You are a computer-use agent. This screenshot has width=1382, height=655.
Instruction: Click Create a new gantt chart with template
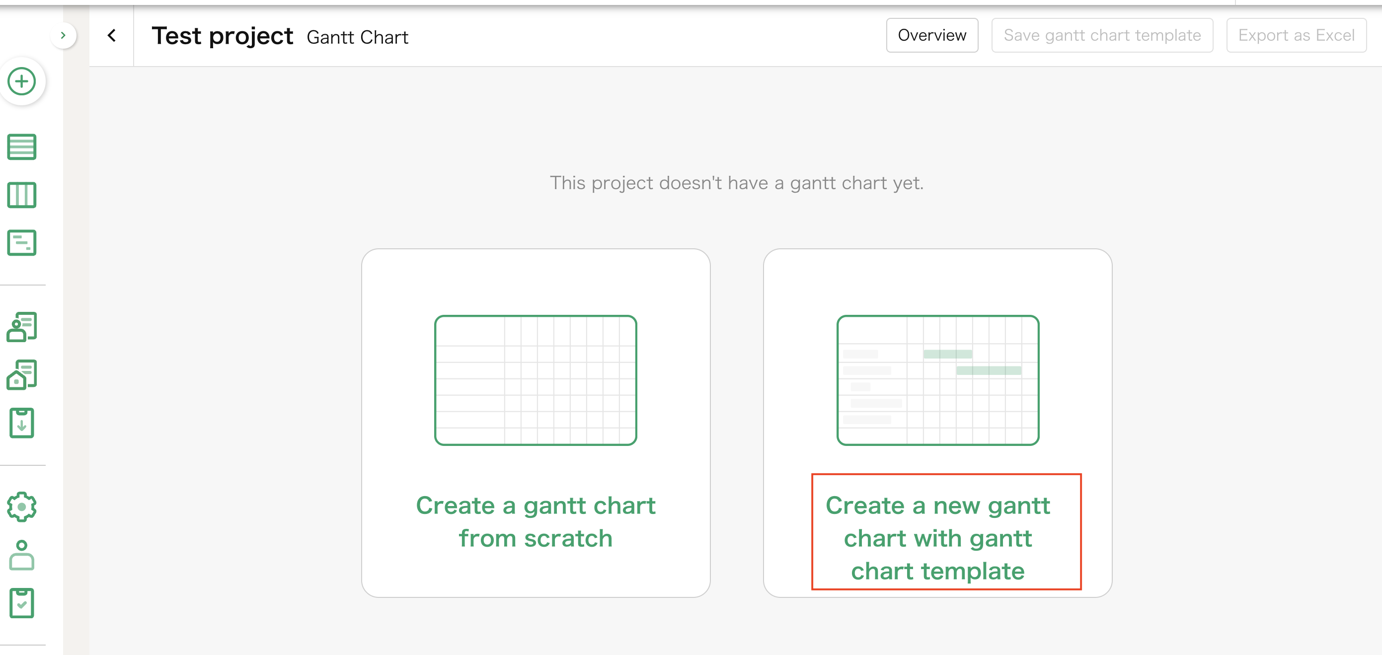(x=937, y=537)
